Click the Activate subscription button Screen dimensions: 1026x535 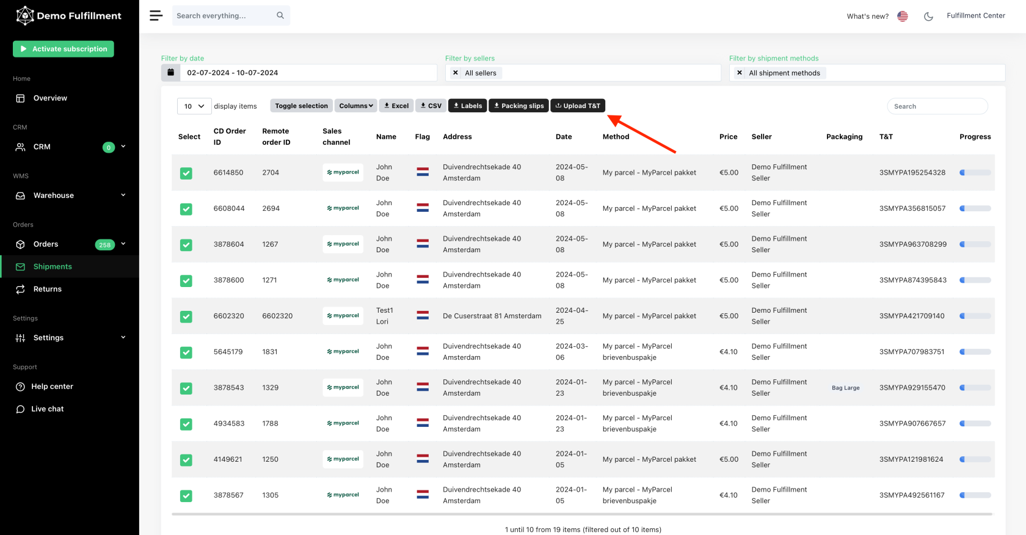64,49
